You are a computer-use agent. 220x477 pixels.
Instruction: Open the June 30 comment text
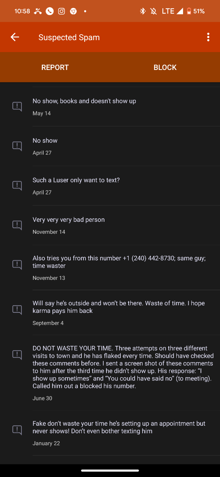click(123, 367)
